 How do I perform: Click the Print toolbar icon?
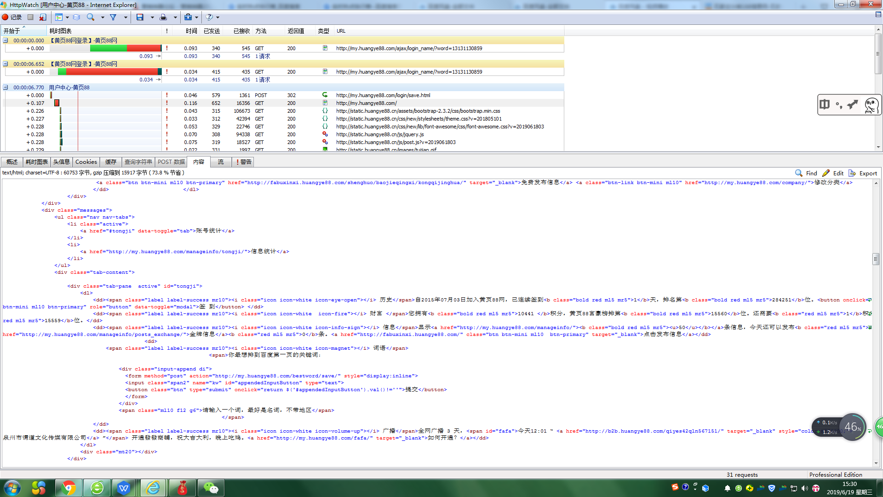pyautogui.click(x=163, y=17)
